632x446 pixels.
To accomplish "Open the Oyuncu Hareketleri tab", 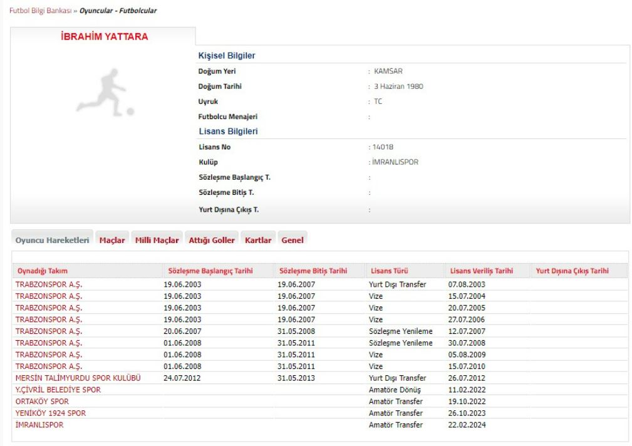I will click(x=52, y=240).
